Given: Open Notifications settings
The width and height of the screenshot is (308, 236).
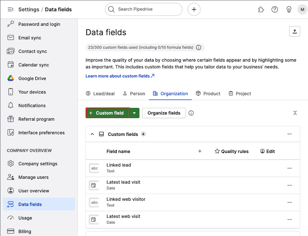Looking at the screenshot, I should click(39, 105).
